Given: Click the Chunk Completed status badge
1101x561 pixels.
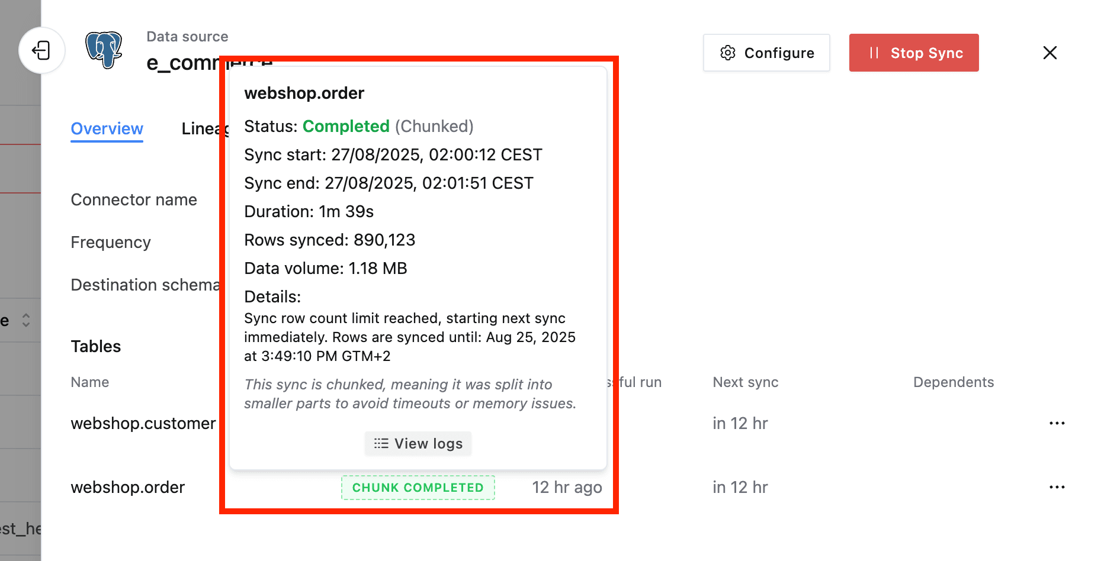Looking at the screenshot, I should pyautogui.click(x=418, y=488).
